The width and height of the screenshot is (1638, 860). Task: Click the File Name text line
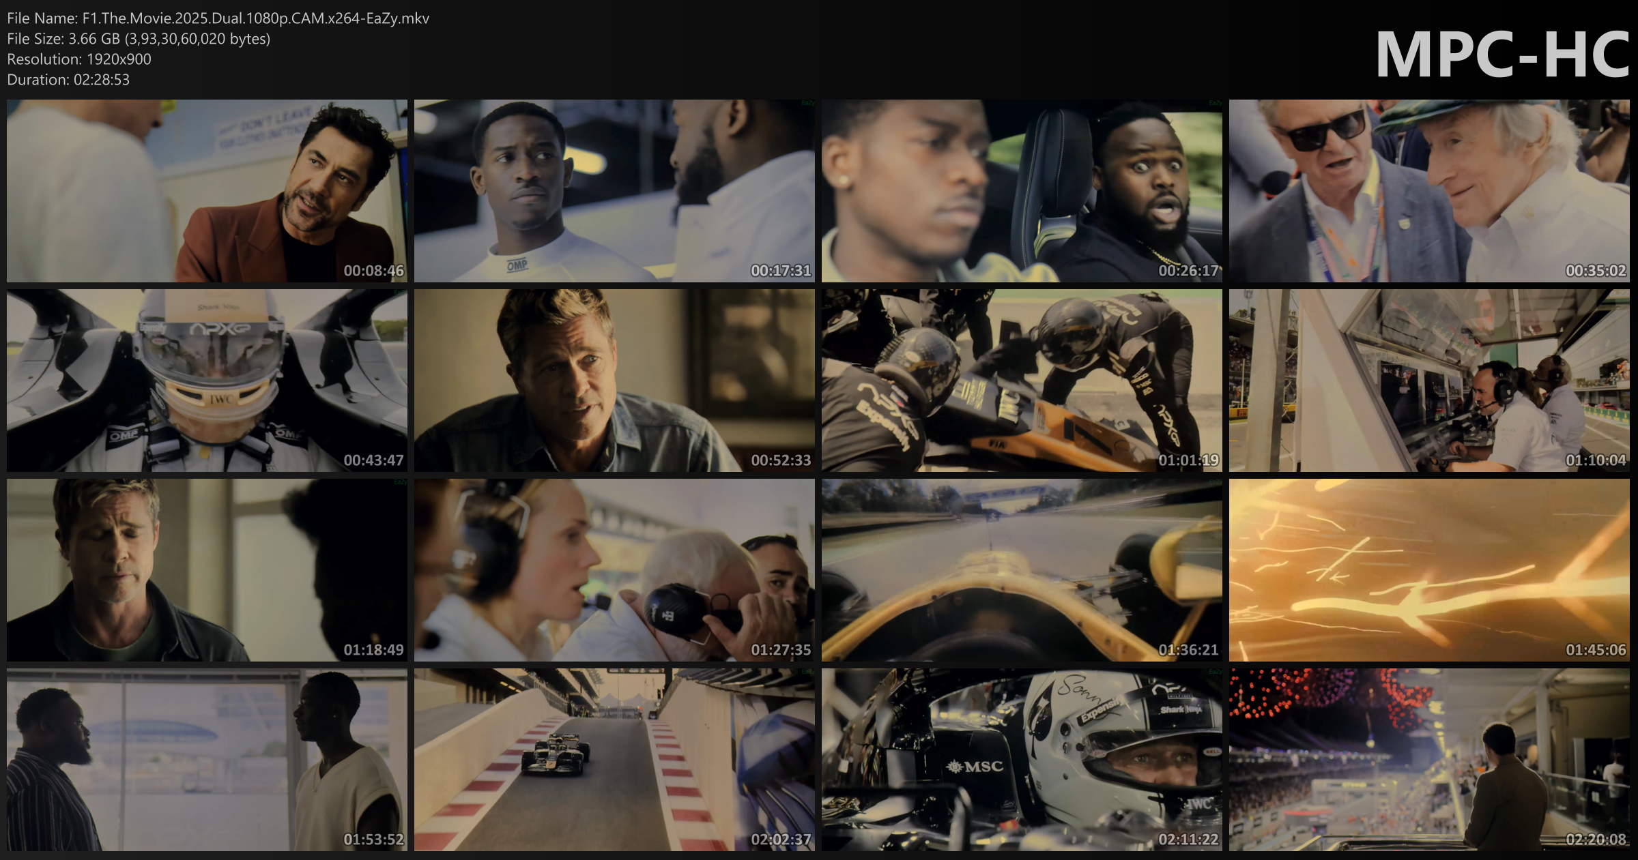[x=218, y=18]
